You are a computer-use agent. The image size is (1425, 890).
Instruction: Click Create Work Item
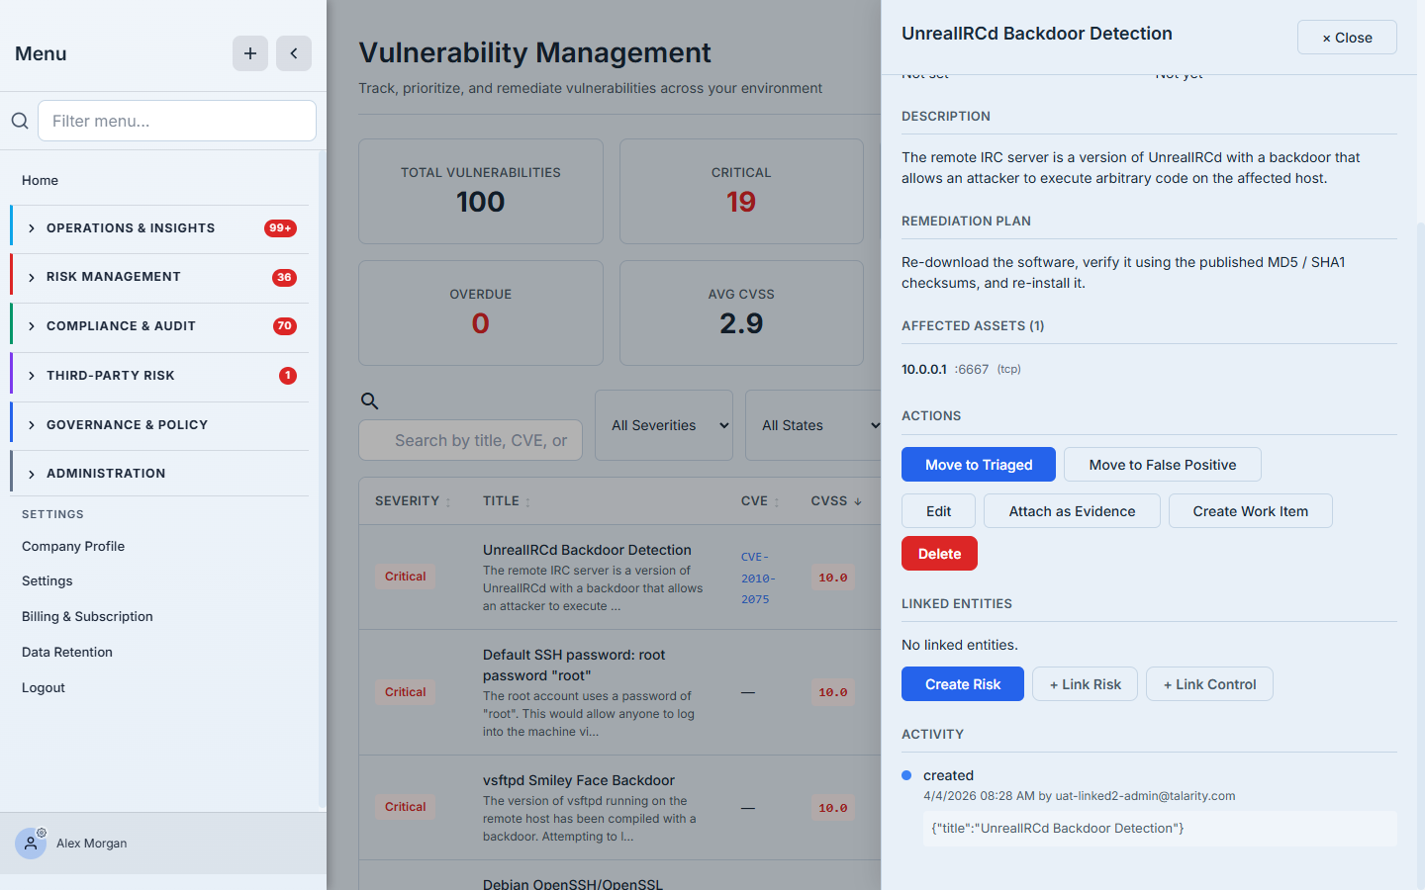coord(1251,511)
